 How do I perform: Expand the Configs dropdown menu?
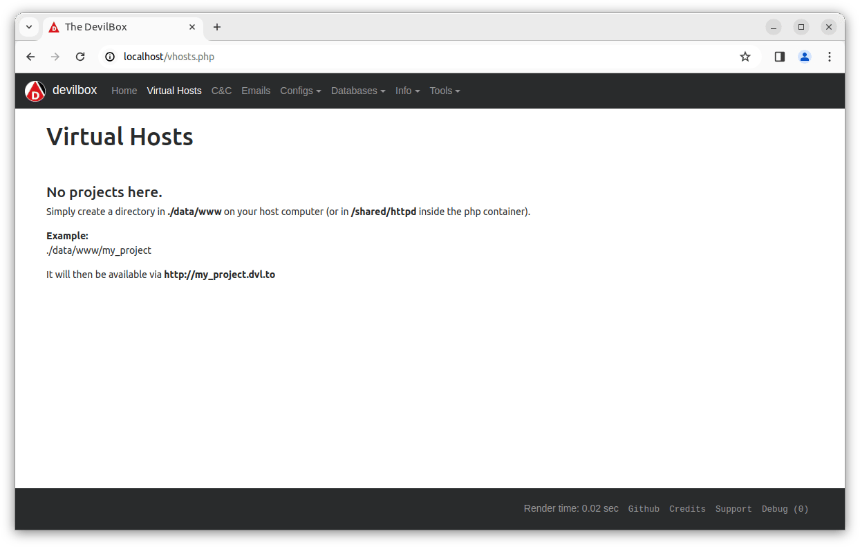point(300,91)
